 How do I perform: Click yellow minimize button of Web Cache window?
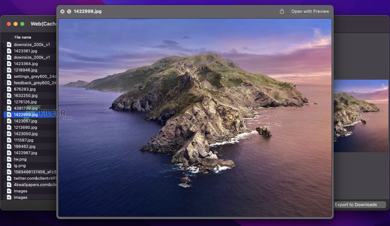[x=16, y=24]
